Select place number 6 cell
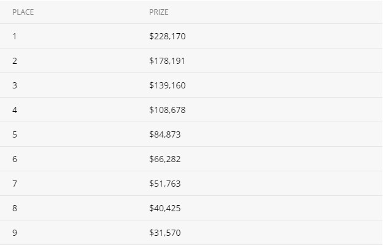This screenshot has height=245, width=383. 15,159
